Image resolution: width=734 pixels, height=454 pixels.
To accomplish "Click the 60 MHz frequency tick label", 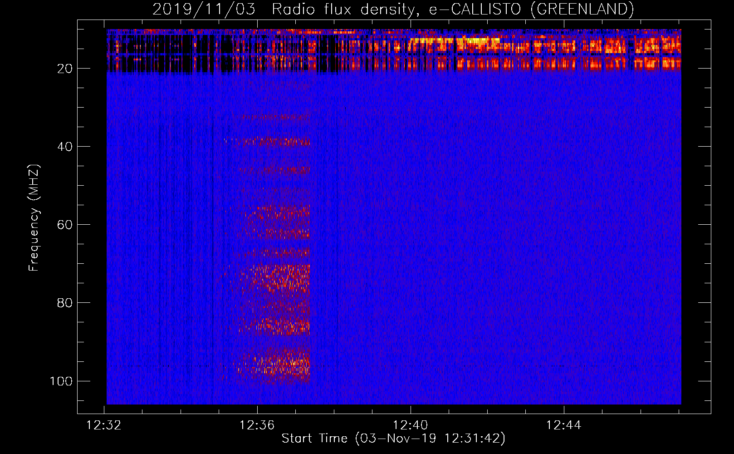I will tap(64, 225).
